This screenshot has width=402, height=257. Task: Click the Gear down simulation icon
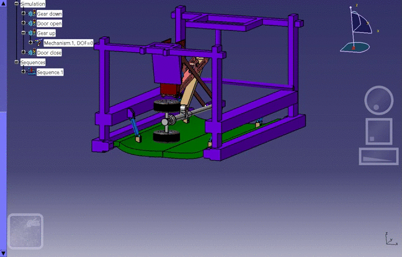(32, 13)
